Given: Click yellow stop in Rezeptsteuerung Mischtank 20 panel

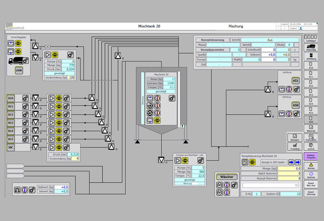Looking at the screenshot, I should coord(252,162).
